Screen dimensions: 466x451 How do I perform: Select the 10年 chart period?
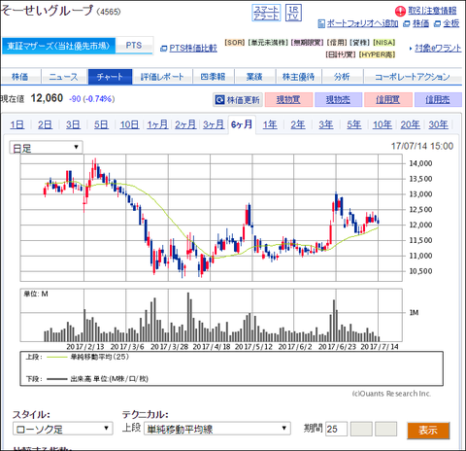point(383,124)
